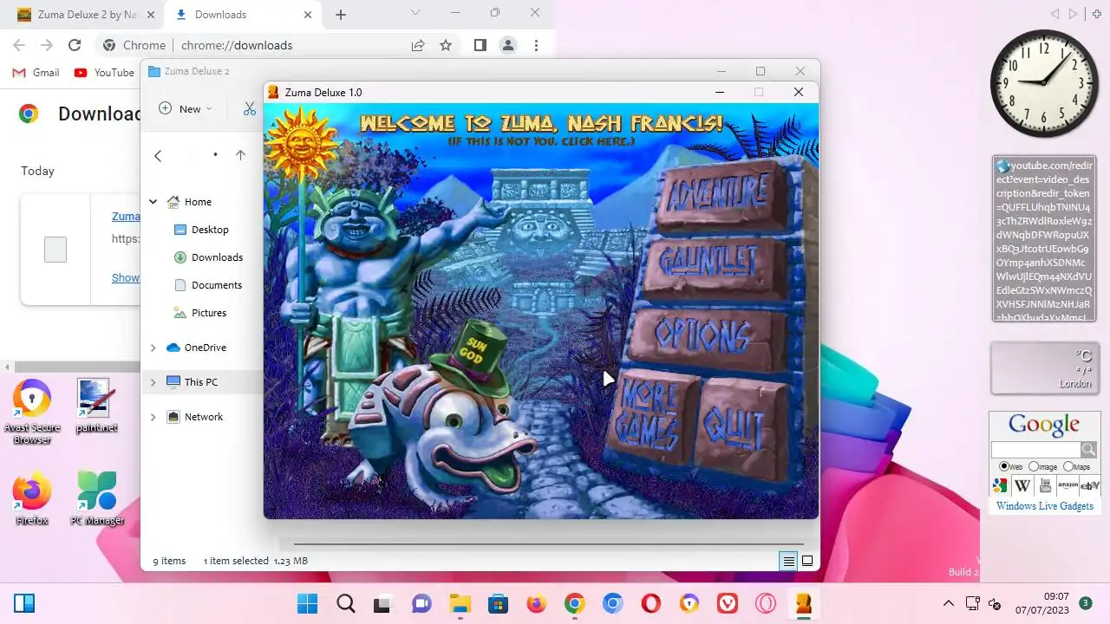Viewport: 1110px width, 624px height.
Task: Go up one folder in Explorer
Action: [x=240, y=155]
